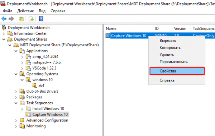The height and width of the screenshot is (136, 215).
Task: Choose Удалить from the context menu
Action: [177, 55]
